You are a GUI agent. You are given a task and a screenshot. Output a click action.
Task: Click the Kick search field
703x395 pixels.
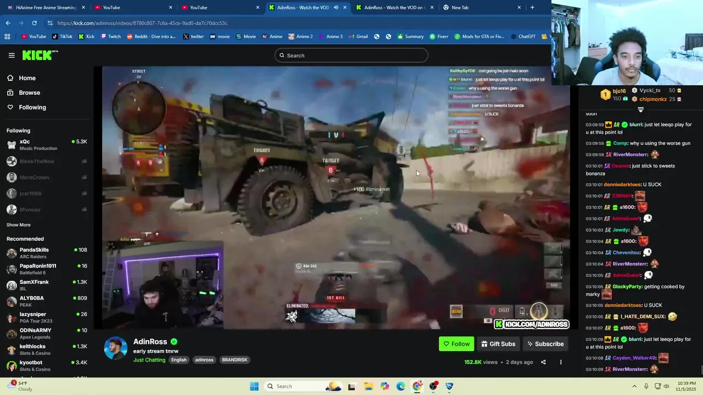(x=351, y=55)
